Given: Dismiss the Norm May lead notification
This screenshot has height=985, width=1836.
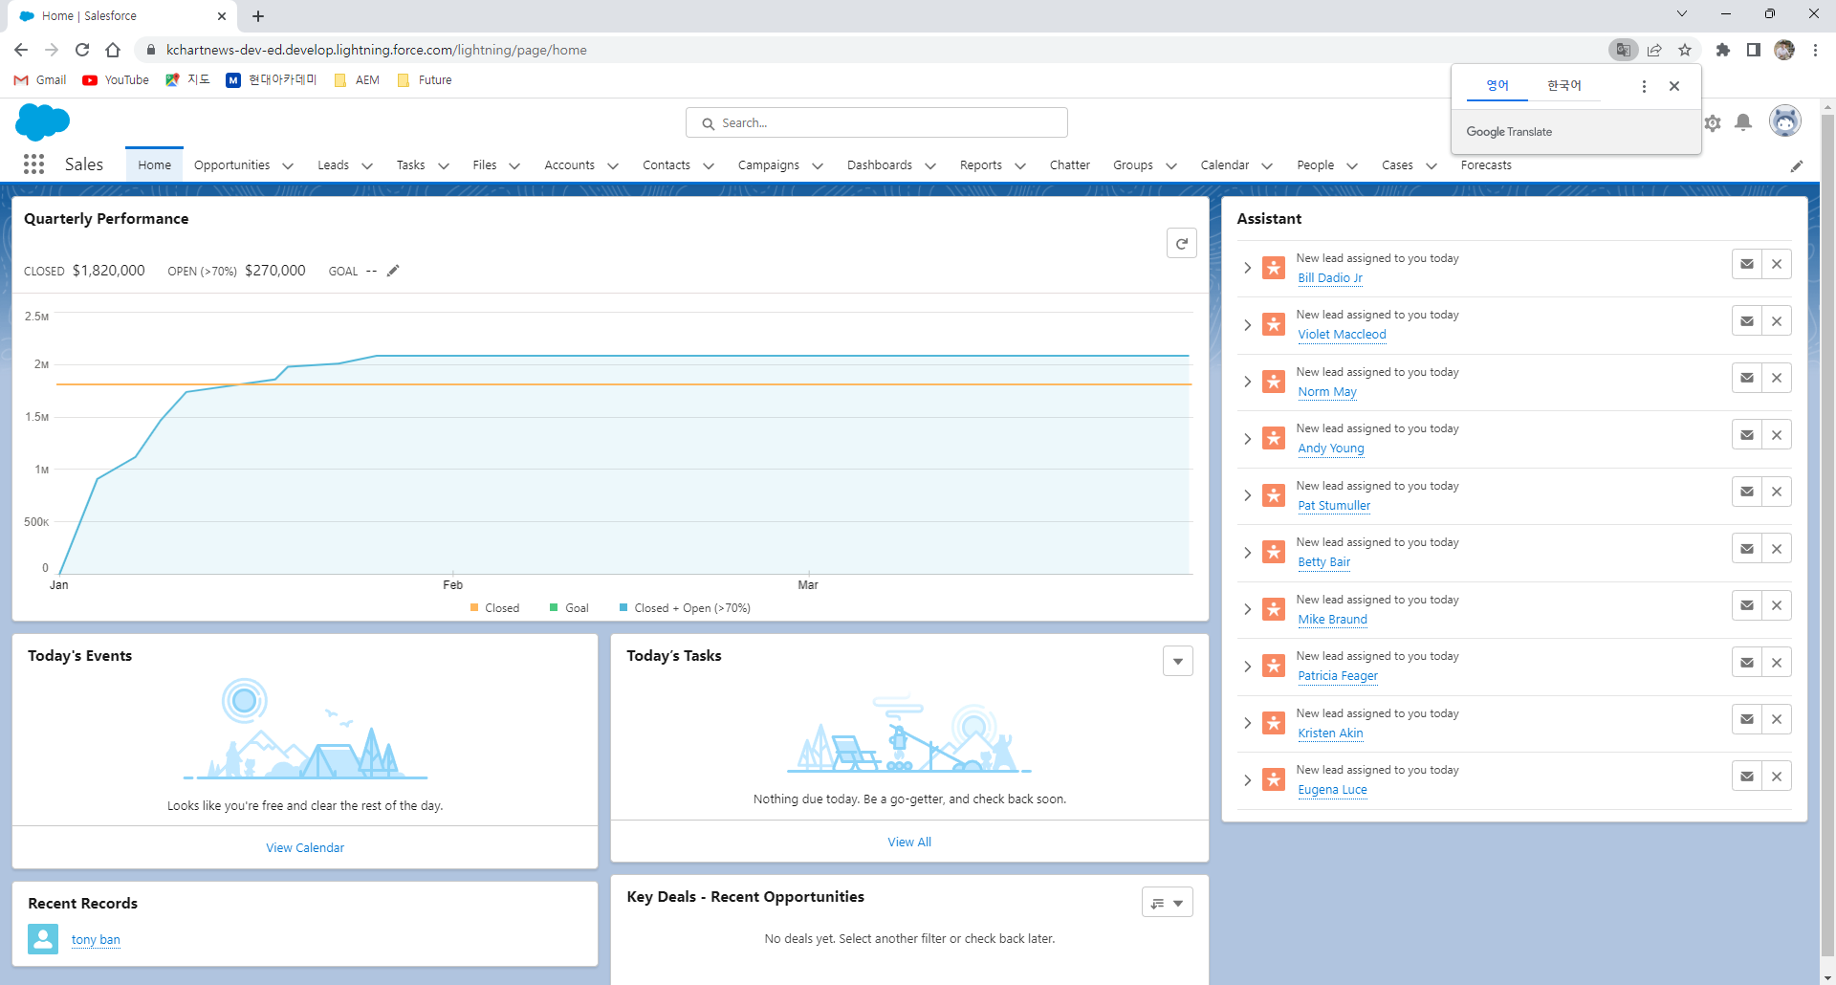Looking at the screenshot, I should (x=1777, y=378).
